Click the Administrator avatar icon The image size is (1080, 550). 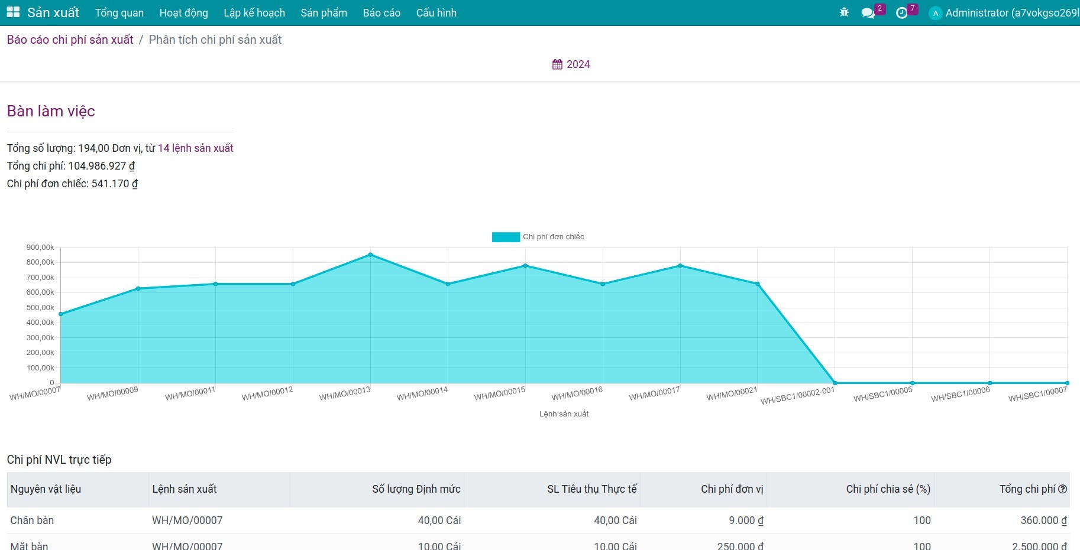(935, 13)
